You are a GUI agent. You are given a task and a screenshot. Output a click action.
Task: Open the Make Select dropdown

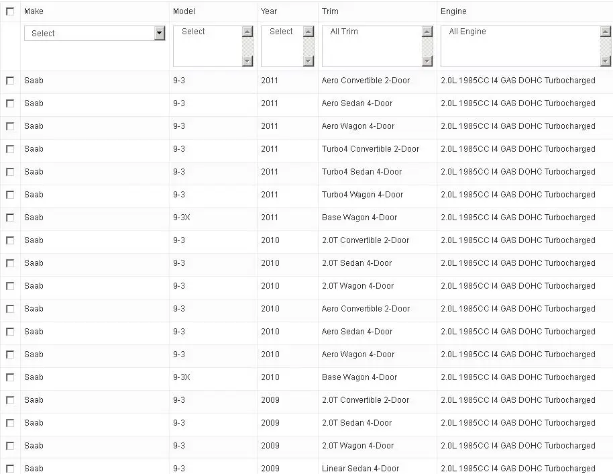click(x=94, y=34)
